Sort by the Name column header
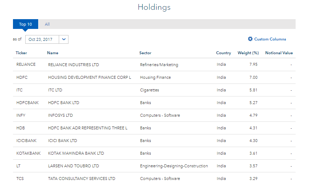 (x=53, y=53)
